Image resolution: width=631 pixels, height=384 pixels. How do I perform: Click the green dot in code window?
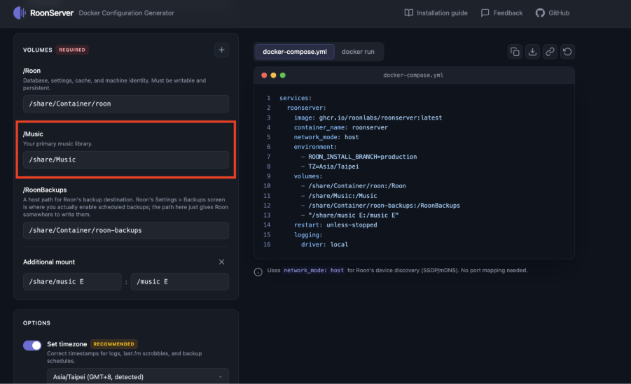pyautogui.click(x=282, y=76)
